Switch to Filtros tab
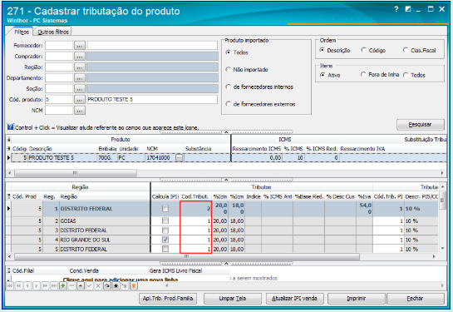Screen dimensions: 453x312 [22, 32]
